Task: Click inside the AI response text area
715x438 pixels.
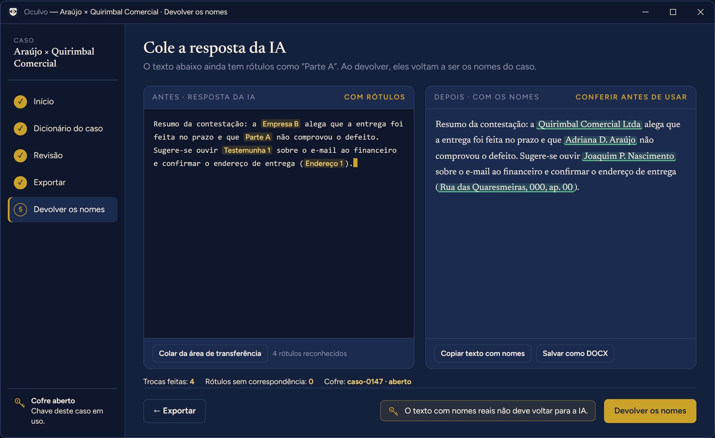Action: tap(279, 223)
